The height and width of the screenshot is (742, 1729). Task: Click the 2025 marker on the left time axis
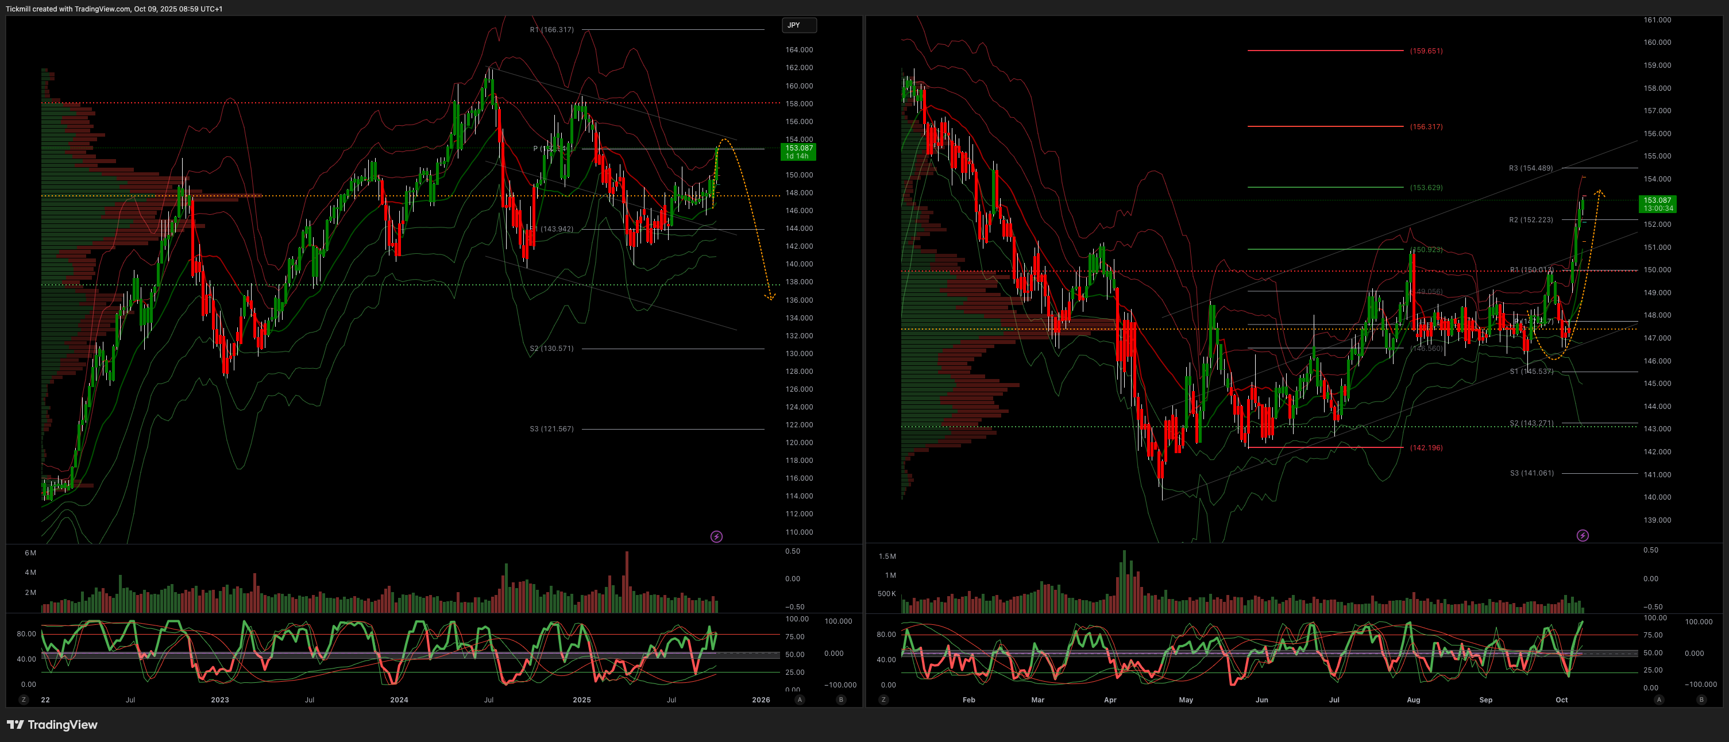click(x=581, y=700)
